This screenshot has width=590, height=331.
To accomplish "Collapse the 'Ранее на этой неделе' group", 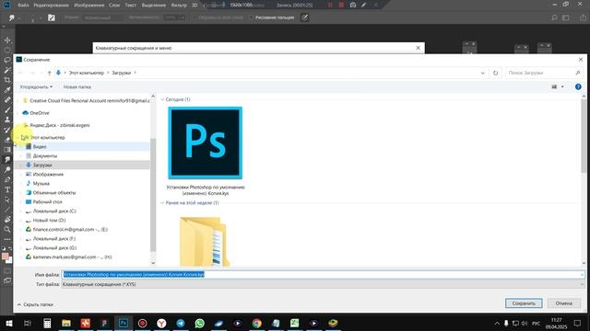I will click(162, 202).
